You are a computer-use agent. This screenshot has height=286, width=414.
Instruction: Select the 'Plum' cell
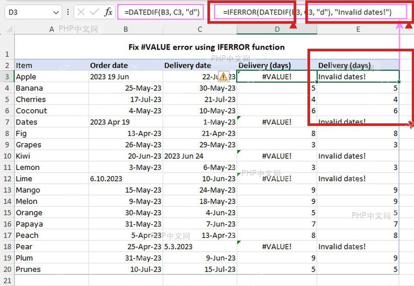click(x=51, y=258)
